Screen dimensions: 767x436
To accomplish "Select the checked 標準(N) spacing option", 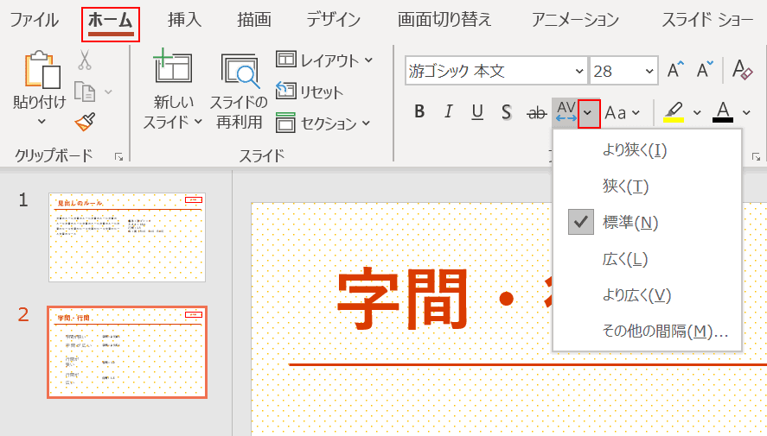I will (x=647, y=222).
